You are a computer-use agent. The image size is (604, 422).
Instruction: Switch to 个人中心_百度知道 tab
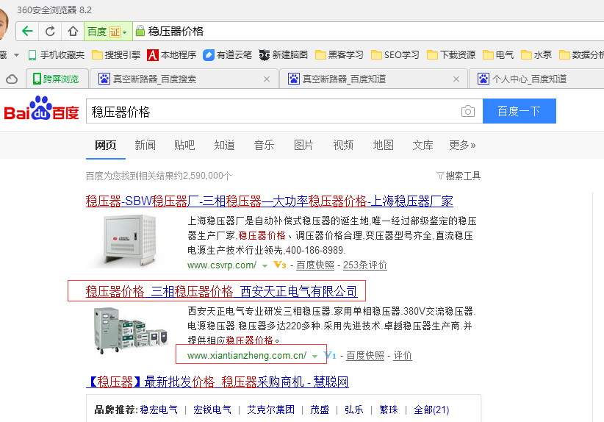coord(537,79)
